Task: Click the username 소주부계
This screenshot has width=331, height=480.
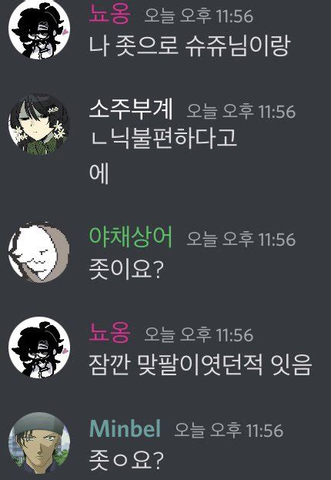Action: coord(131,109)
